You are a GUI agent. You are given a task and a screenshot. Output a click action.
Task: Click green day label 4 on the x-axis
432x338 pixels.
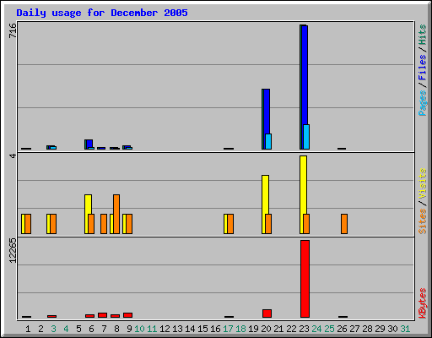66,329
